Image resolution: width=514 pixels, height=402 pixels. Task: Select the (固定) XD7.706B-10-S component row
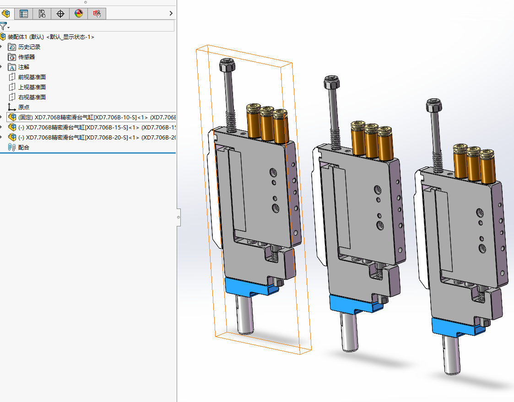[x=91, y=117]
